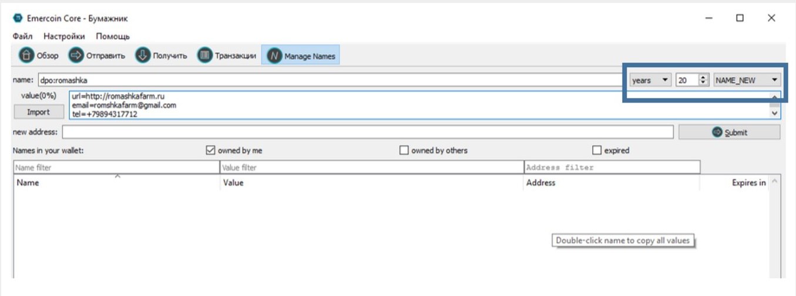This screenshot has height=296, width=796.
Task: Click the Value filter field
Action: click(x=372, y=168)
